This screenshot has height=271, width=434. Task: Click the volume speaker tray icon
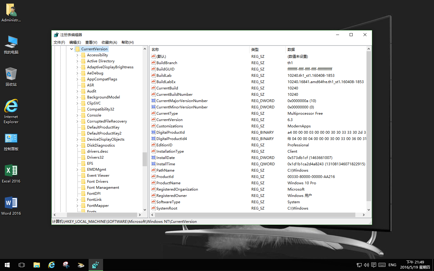[366, 265]
